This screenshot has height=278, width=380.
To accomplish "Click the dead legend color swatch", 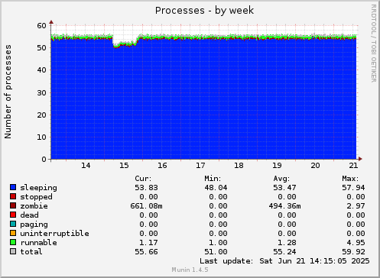I will tap(13, 215).
